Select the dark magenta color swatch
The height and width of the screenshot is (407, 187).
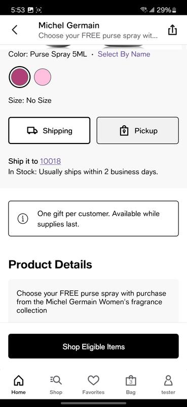tap(19, 77)
